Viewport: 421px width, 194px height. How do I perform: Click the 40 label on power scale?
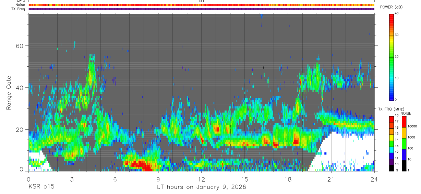(397, 14)
